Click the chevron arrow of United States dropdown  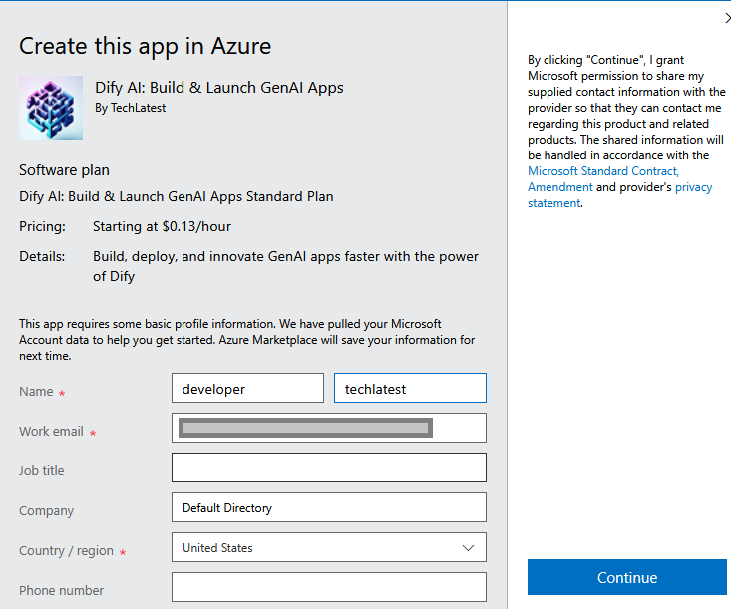pos(468,548)
